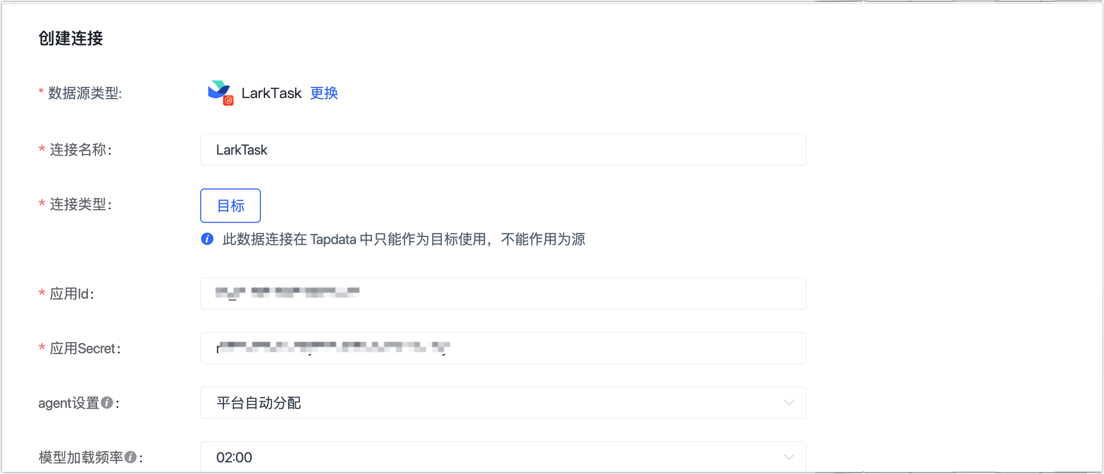Screen dimensions: 1104x474
Task: Click the help icon beside 模型加载频率
Action: 130,457
